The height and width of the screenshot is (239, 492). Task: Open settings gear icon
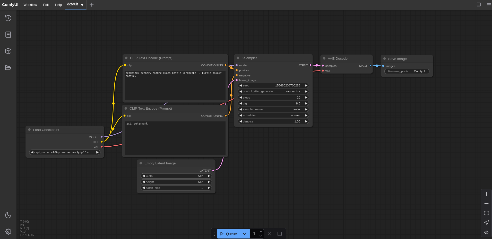point(8,232)
